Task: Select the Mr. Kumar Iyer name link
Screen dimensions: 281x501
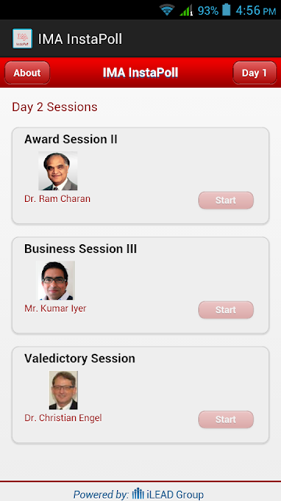Action: click(x=55, y=308)
